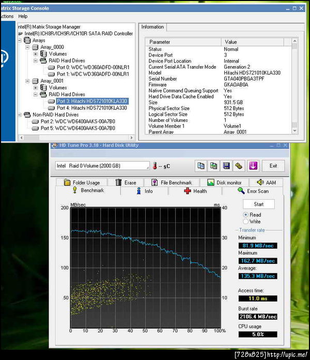
Task: Click the floppy disk save icon in HD Tune
Action: [x=226, y=166]
